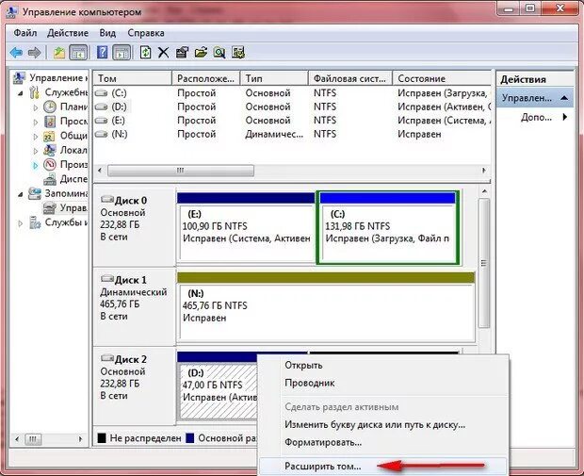Screen dimensions: 584x476
Task: Select the Общие папки tree item
Action: pos(66,136)
